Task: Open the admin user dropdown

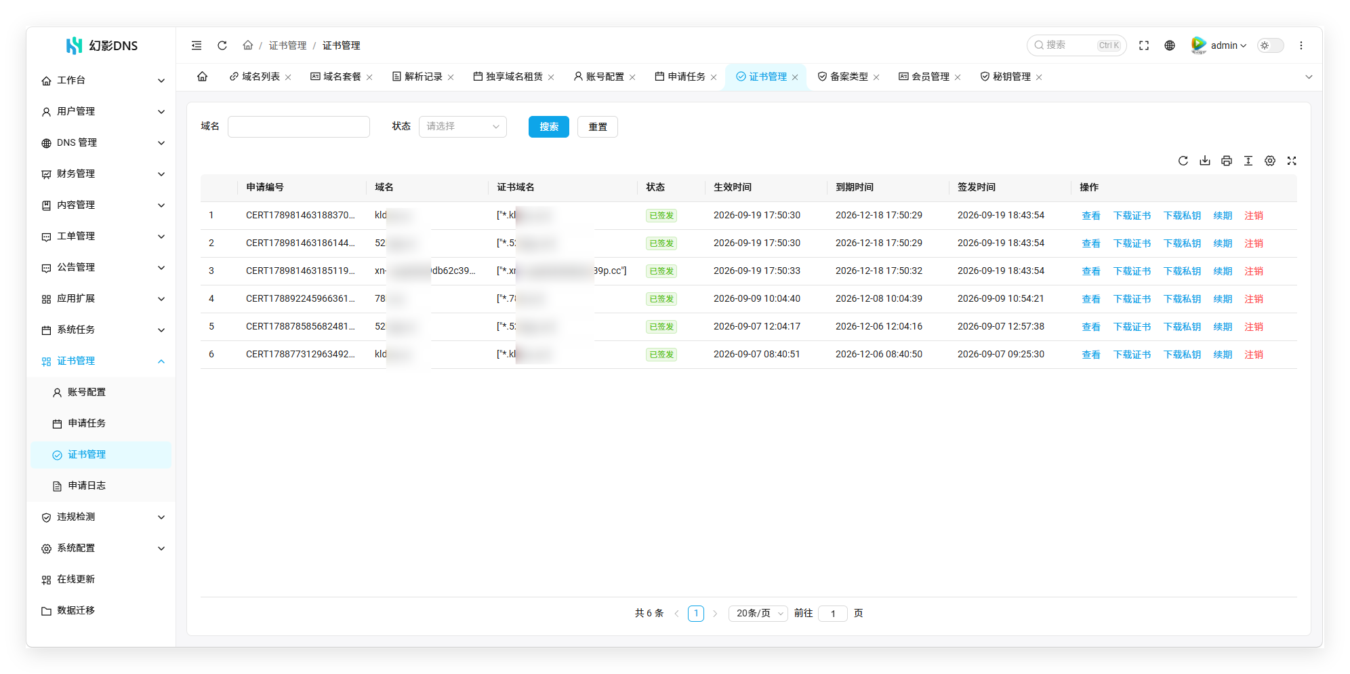Action: 1220,45
